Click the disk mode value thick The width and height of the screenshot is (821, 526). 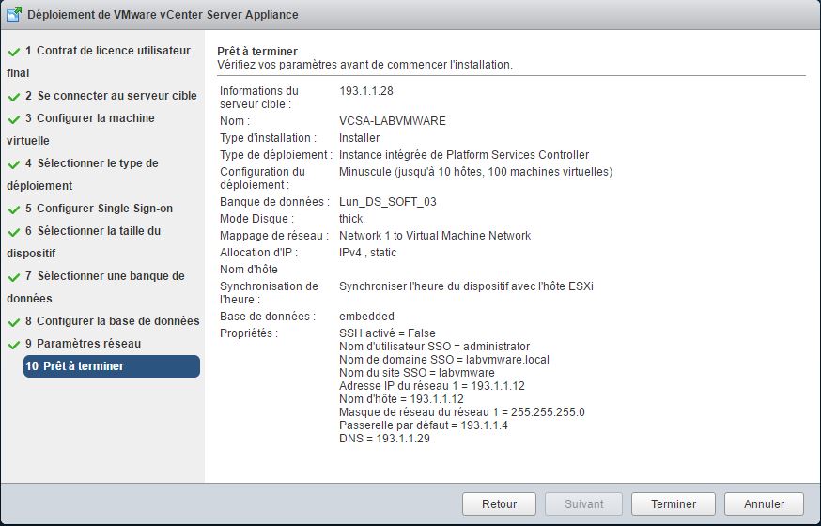click(350, 218)
